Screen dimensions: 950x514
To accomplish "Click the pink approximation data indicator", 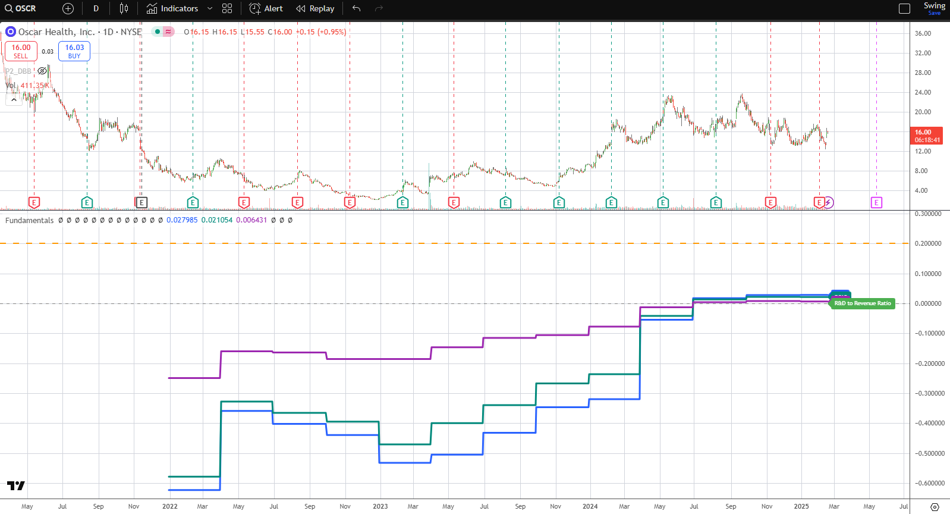I will [x=169, y=32].
